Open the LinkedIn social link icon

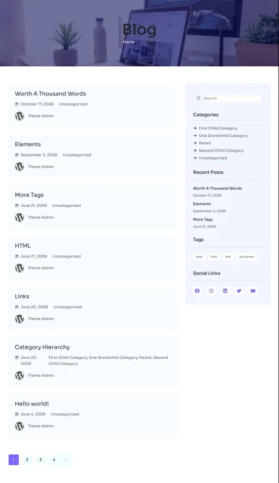[225, 291]
